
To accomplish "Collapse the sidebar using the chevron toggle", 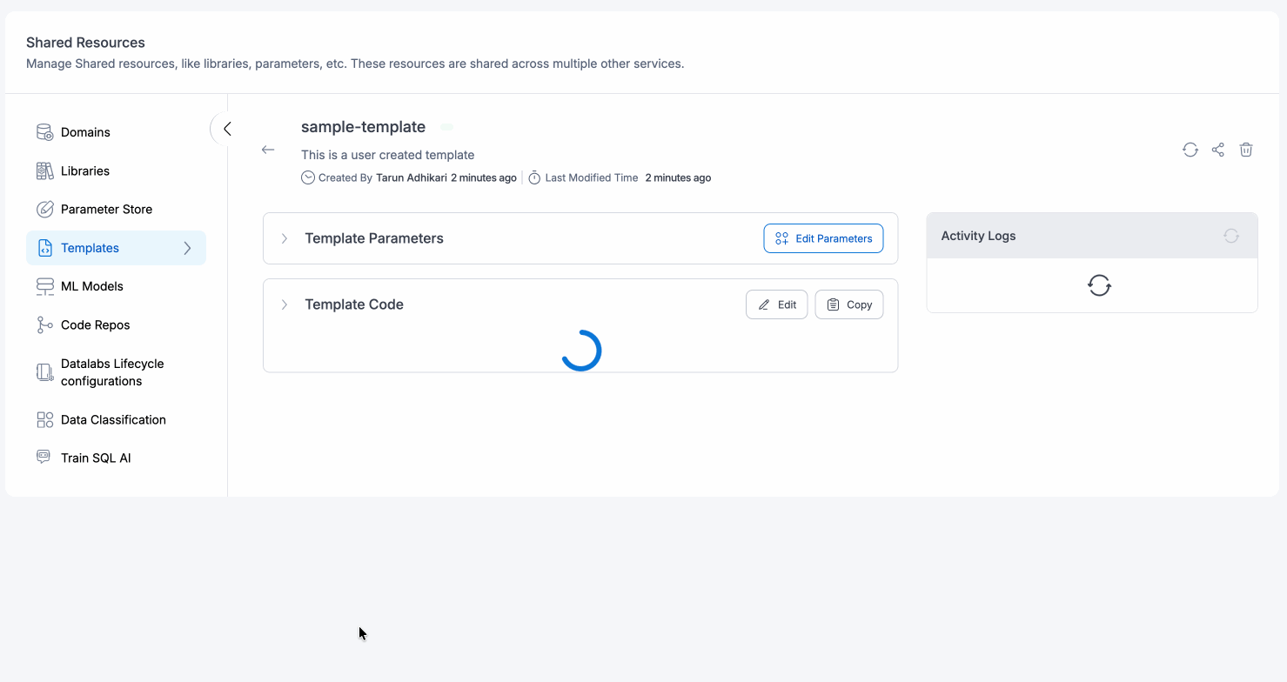I will click(x=226, y=128).
